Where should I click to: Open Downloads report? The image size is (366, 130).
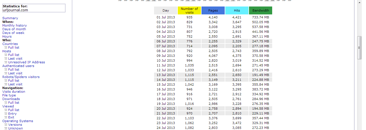(x=11, y=99)
